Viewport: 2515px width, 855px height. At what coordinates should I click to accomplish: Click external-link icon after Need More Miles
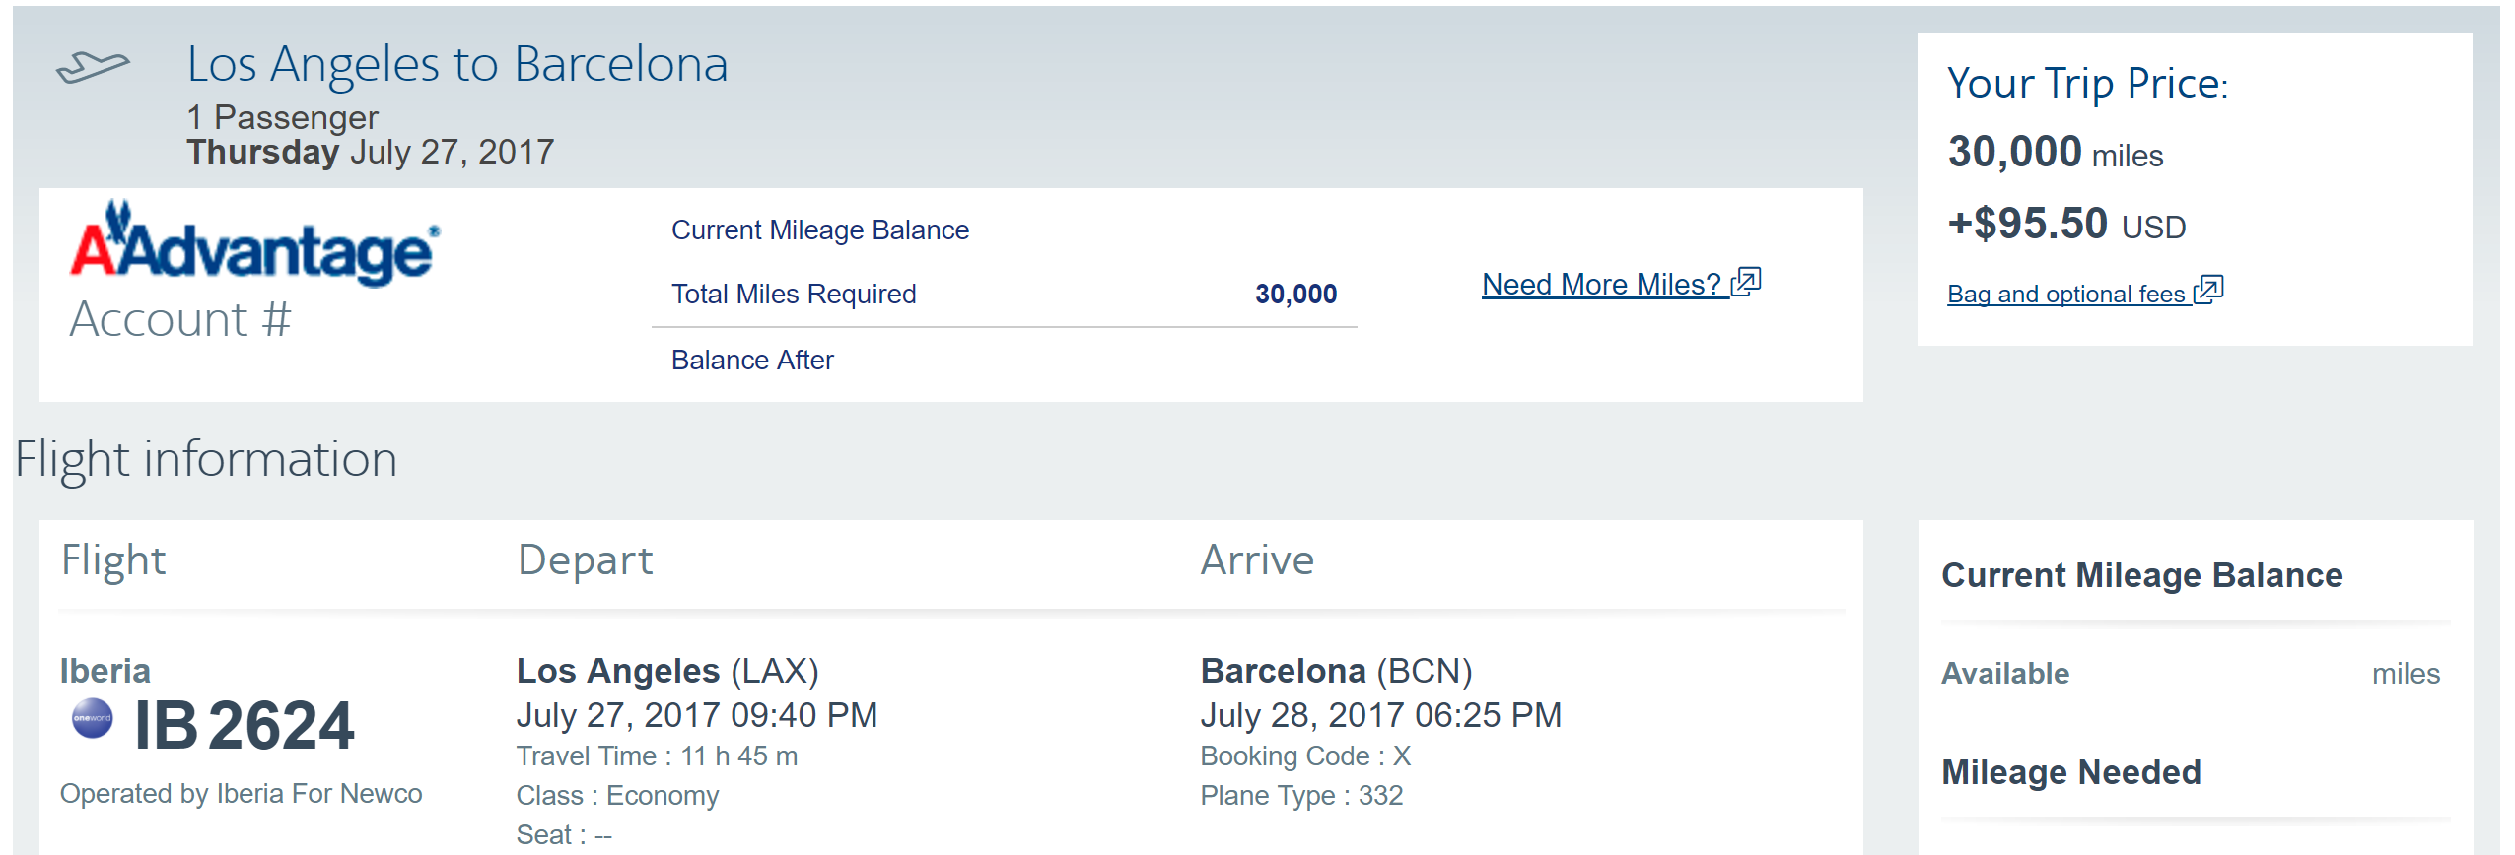[1746, 282]
